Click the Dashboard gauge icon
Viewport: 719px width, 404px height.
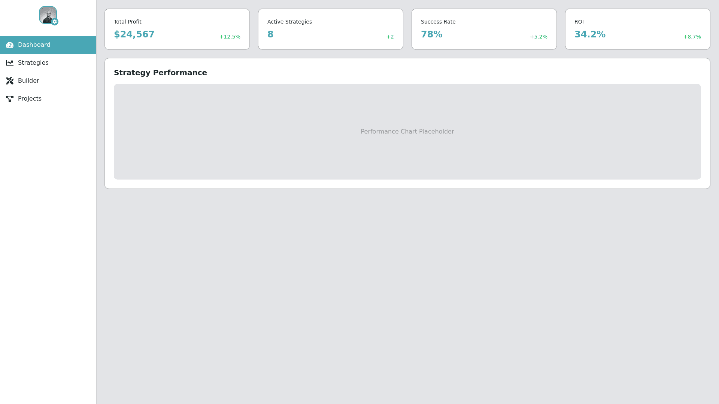[10, 45]
